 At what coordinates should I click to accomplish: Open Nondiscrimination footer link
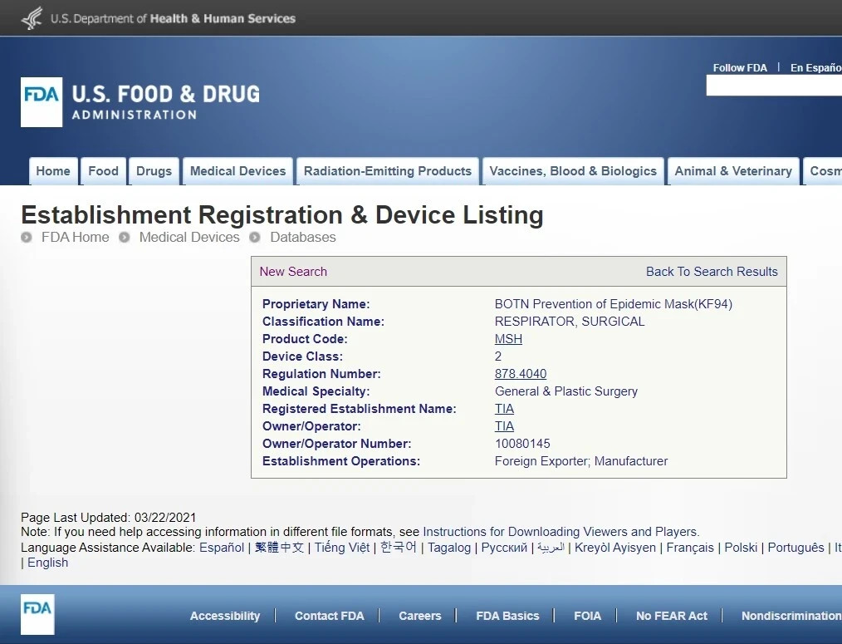(x=791, y=616)
